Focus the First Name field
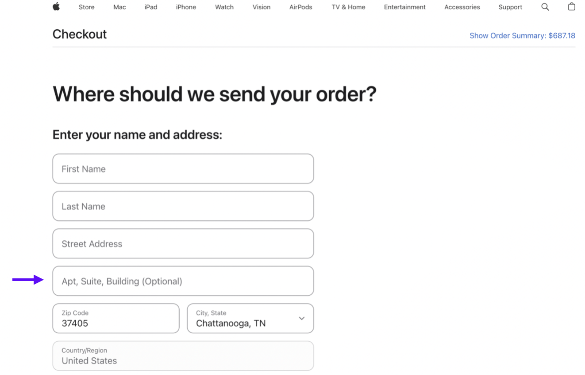Image resolution: width=585 pixels, height=375 pixels. (x=183, y=169)
